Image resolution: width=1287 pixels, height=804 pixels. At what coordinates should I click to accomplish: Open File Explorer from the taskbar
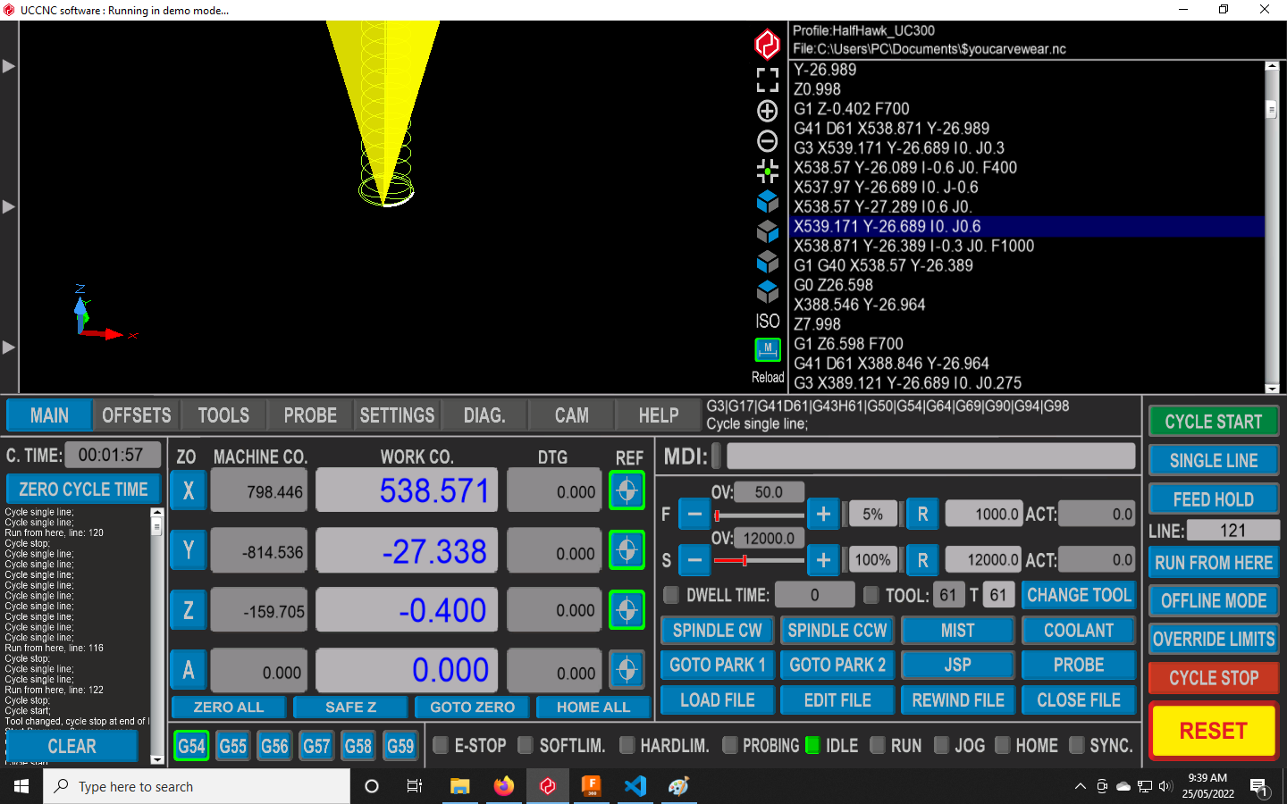point(459,786)
